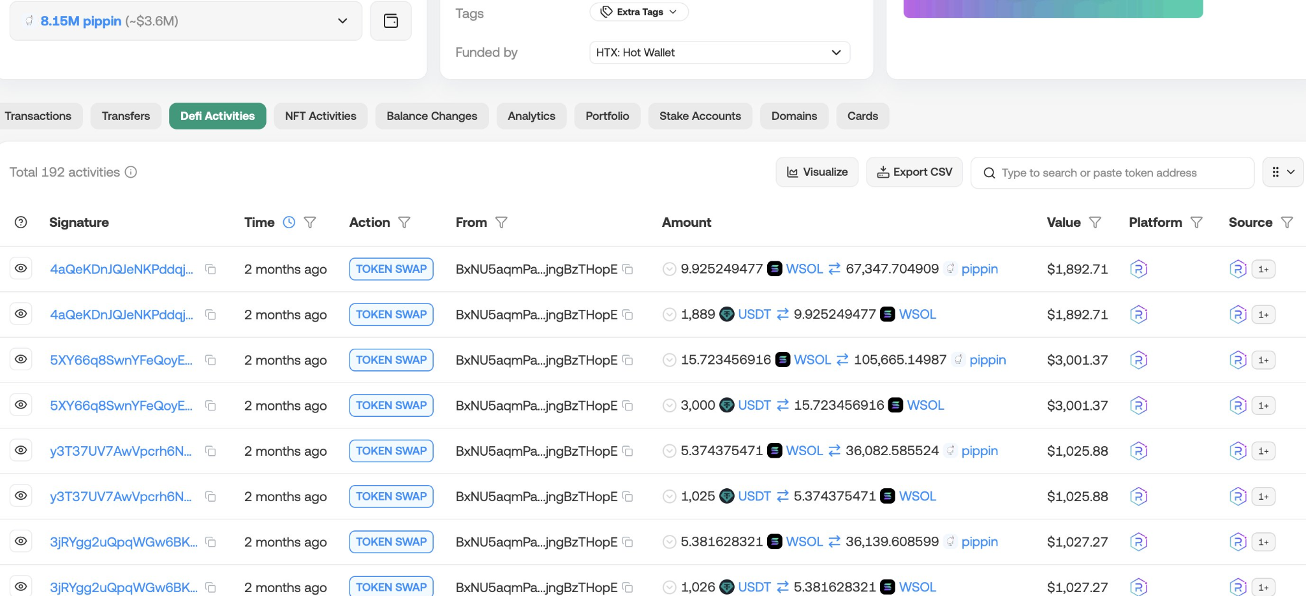Click the eye icon on the 67,347.704909 pippin row
This screenshot has width=1306, height=596.
[21, 268]
